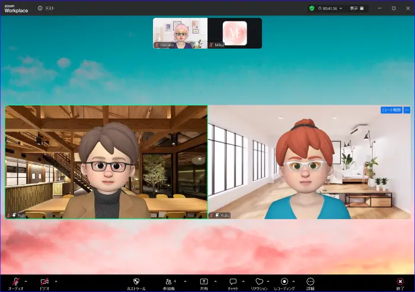Open the 表示 view layout menu

tap(356, 8)
